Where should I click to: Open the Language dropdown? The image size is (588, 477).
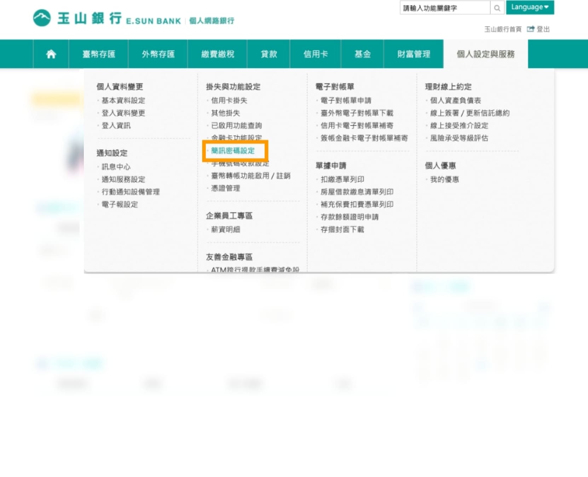pyautogui.click(x=530, y=7)
